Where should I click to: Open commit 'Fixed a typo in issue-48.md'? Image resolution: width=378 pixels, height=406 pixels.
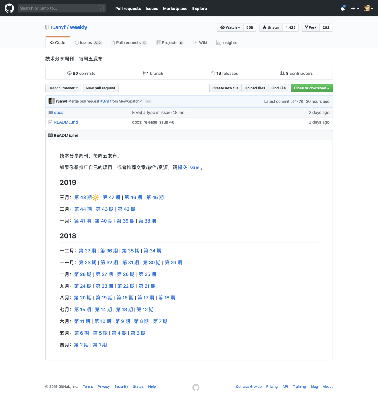158,112
